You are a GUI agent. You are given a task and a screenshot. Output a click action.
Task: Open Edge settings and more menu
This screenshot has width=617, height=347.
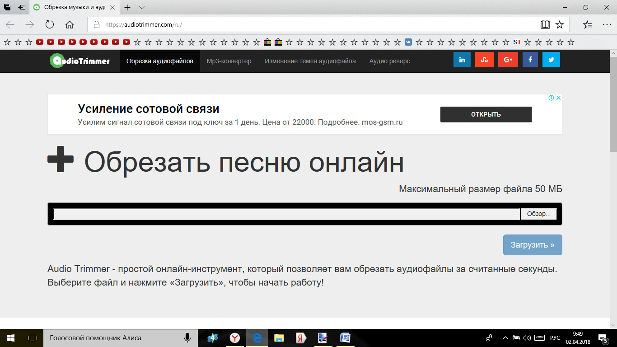click(x=607, y=24)
